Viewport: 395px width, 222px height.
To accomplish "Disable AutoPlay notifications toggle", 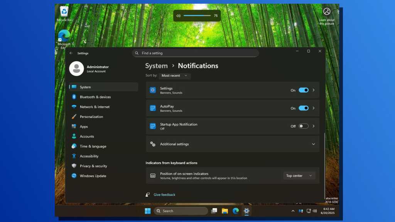I will point(304,108).
